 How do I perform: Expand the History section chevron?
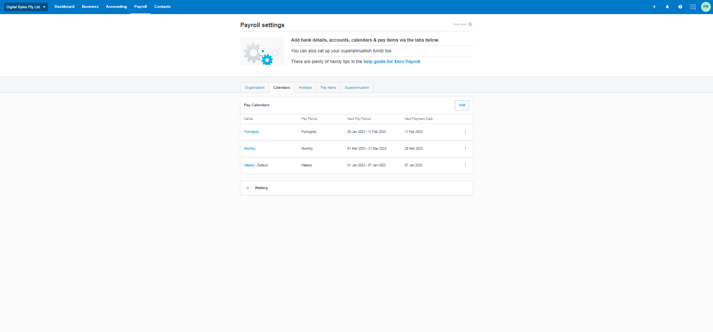tap(248, 188)
